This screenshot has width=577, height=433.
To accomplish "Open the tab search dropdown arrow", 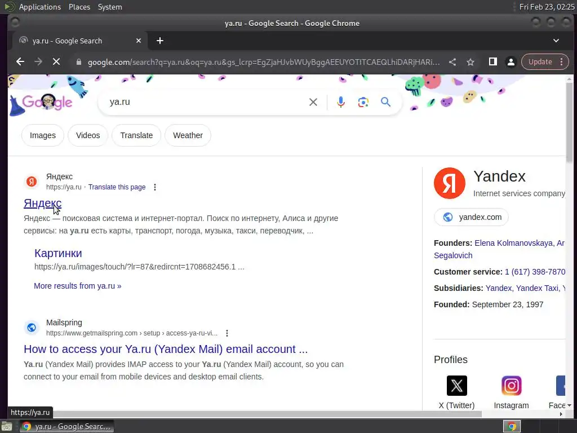I will [556, 41].
